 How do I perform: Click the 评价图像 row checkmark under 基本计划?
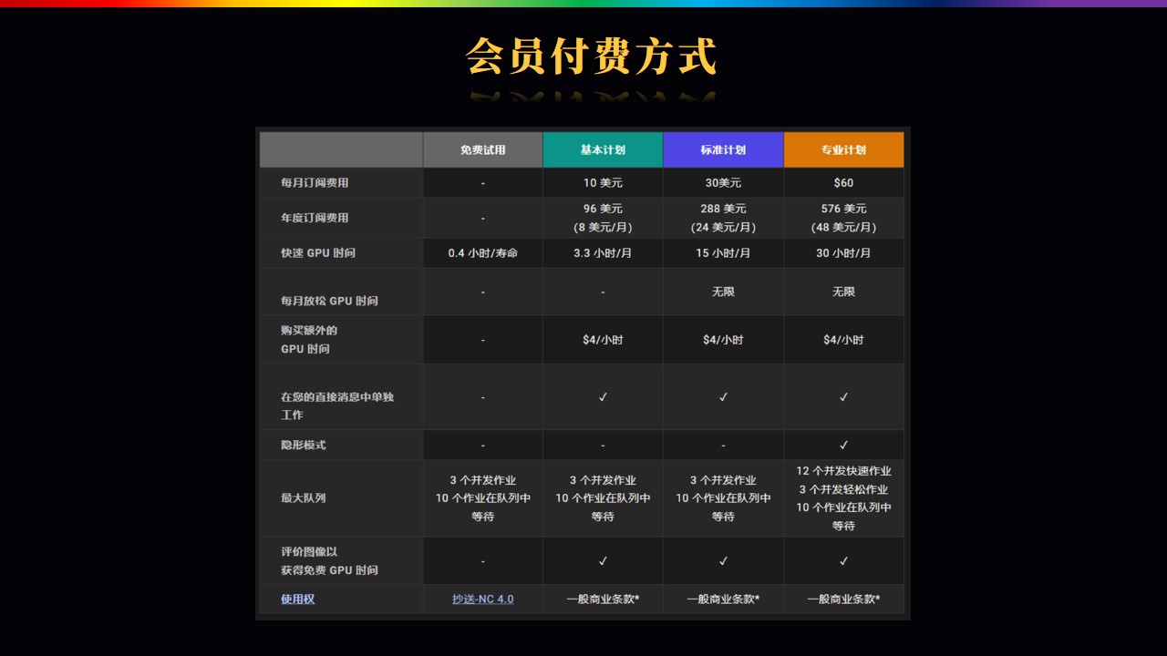(603, 560)
